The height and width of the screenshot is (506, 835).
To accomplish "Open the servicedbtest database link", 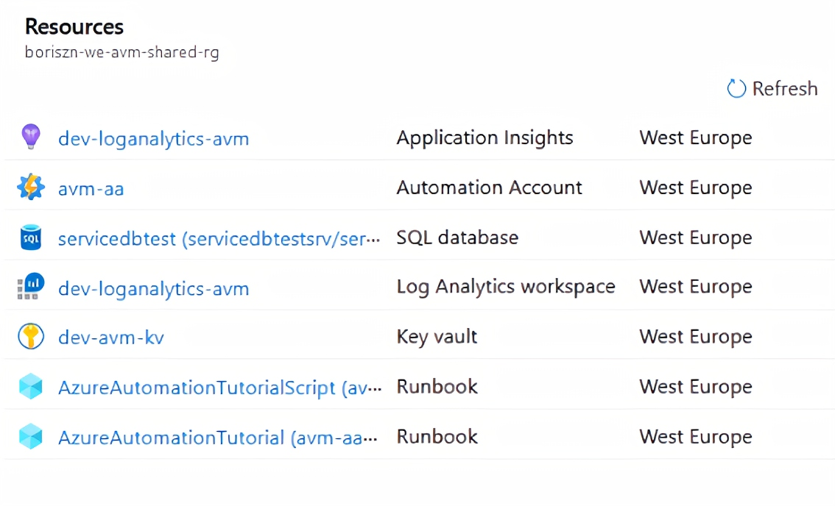I will 219,238.
